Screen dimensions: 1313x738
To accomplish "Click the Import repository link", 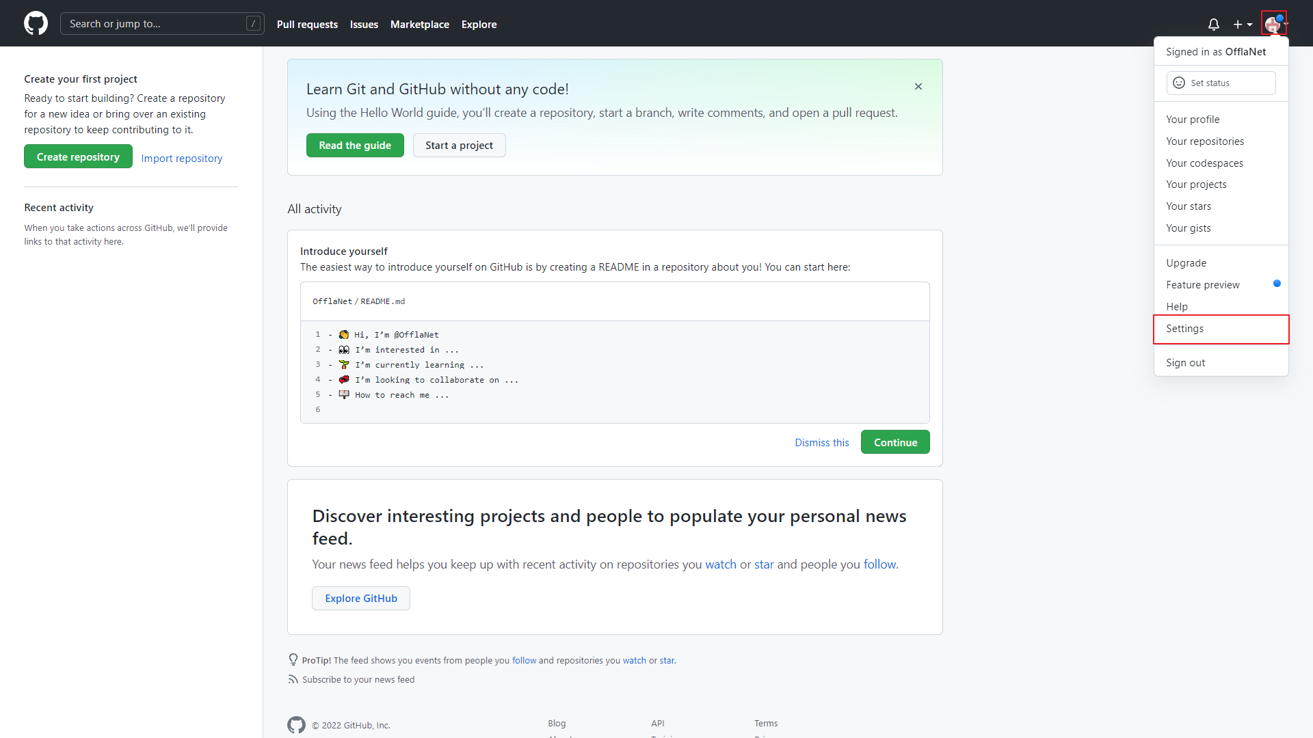I will click(181, 159).
